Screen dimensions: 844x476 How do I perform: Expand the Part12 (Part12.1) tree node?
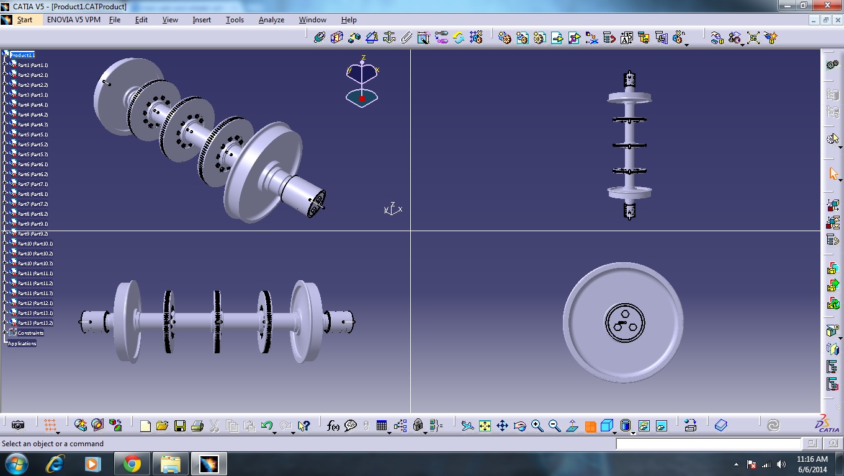[x=4, y=303]
